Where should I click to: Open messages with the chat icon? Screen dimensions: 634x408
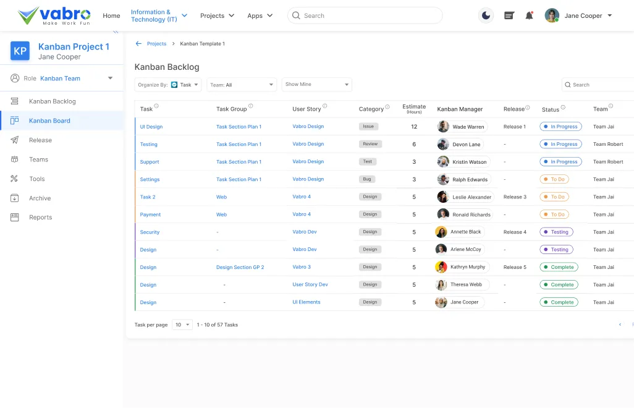[508, 15]
